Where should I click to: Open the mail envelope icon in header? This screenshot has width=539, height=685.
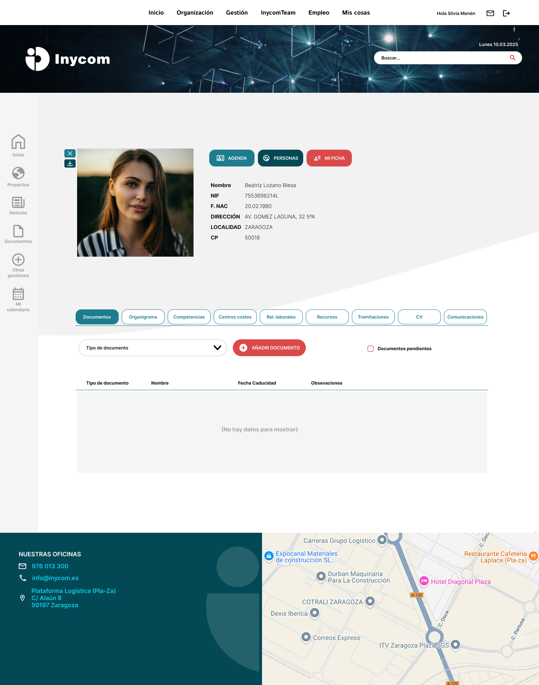(490, 13)
